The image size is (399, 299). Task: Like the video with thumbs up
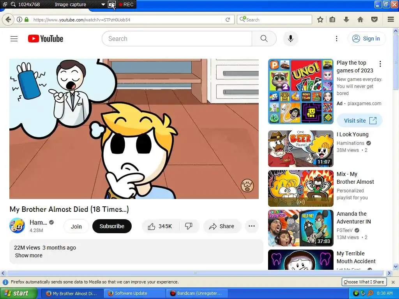[x=160, y=226]
